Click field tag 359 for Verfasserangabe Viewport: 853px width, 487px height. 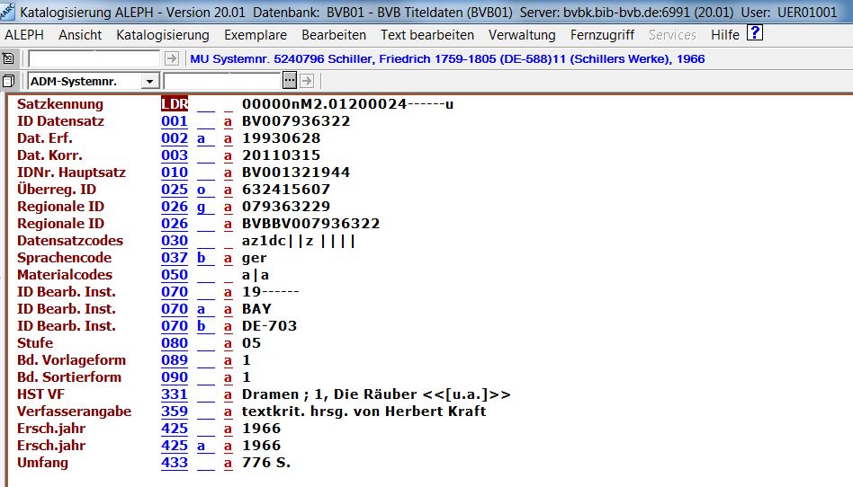(x=174, y=412)
